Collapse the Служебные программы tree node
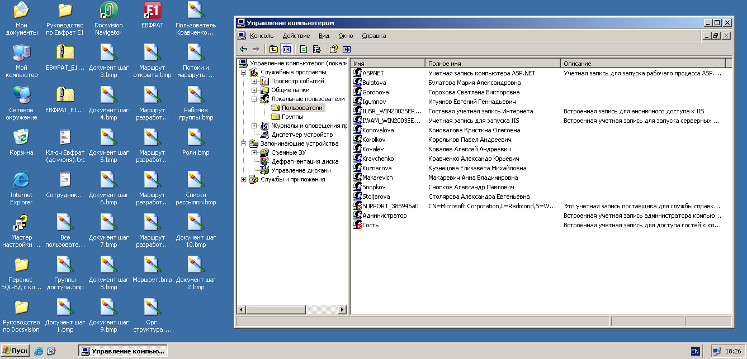 tap(243, 72)
